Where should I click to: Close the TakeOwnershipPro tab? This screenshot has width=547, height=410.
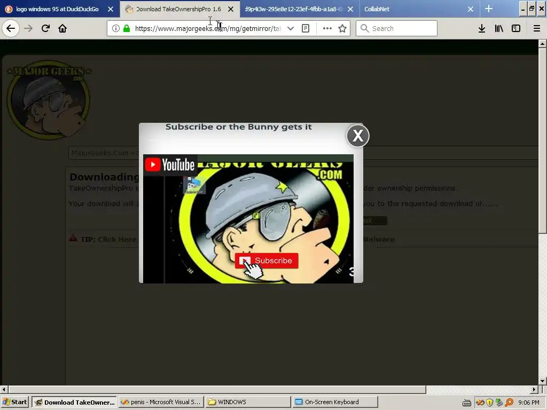point(231,9)
